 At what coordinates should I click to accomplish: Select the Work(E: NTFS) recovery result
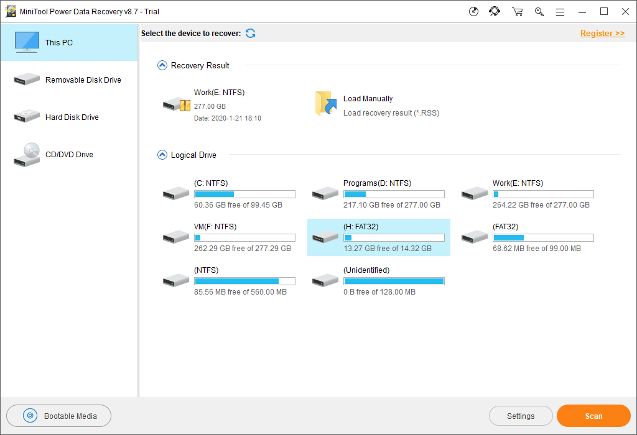click(x=213, y=105)
